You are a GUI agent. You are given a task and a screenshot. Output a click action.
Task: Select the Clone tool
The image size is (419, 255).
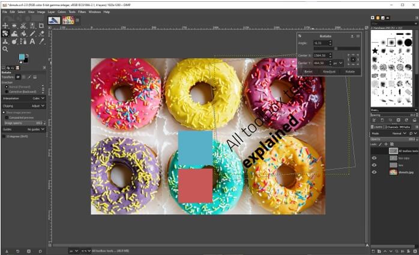(5, 41)
